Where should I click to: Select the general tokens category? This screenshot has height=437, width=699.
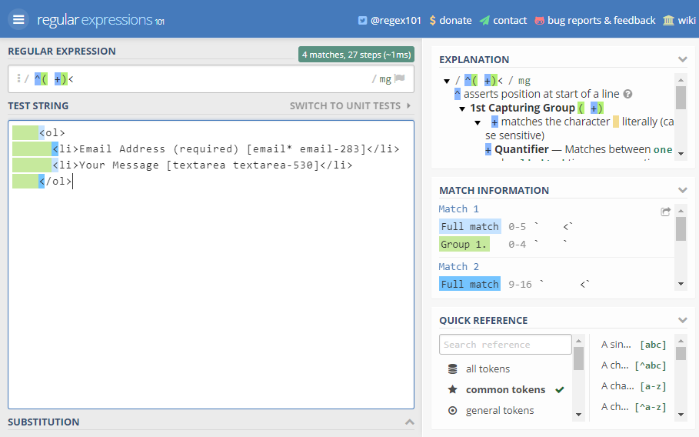click(x=499, y=410)
